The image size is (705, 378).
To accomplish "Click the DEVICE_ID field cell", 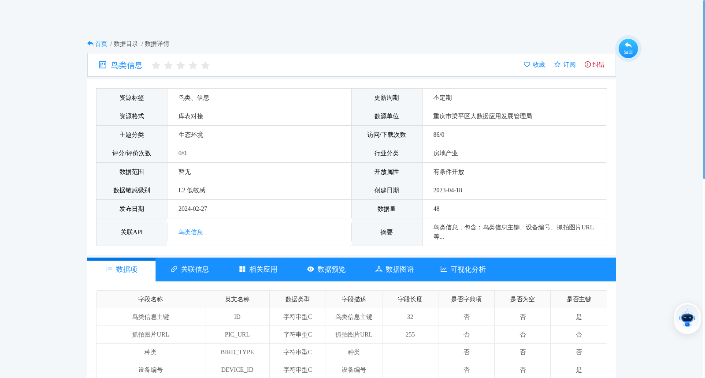I will point(237,370).
